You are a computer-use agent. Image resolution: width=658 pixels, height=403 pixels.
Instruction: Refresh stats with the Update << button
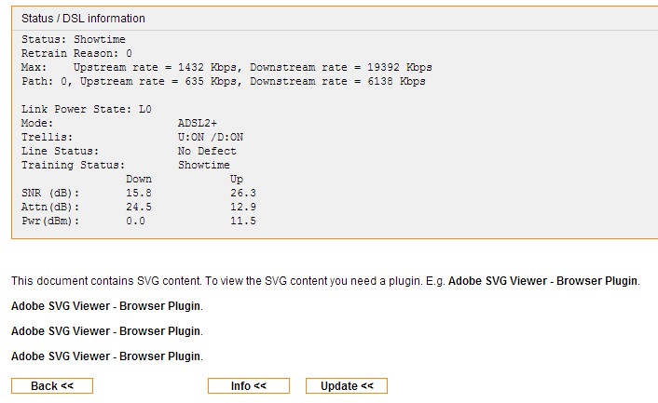pyautogui.click(x=347, y=386)
